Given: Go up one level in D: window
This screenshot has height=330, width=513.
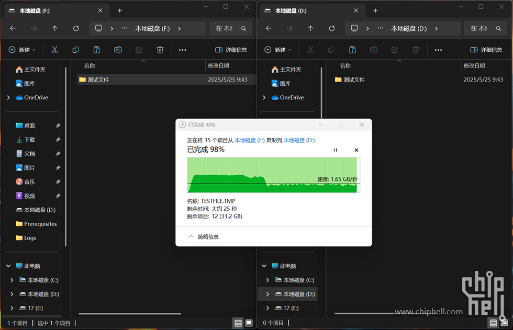Looking at the screenshot, I should 310,28.
